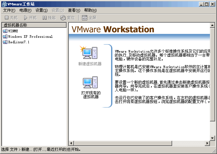The height and width of the screenshot is (154, 217).
Task: Click the paragraph starting 要设置一个新的虚拟机器
Action: pos(162,86)
